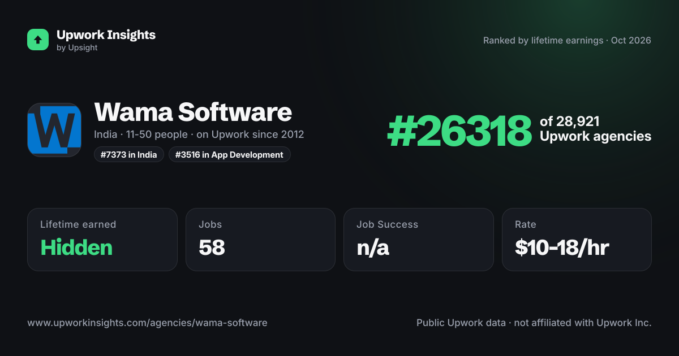Click the green Upwork Insights arrow logo
Viewport: 679px width, 356px height.
click(38, 40)
